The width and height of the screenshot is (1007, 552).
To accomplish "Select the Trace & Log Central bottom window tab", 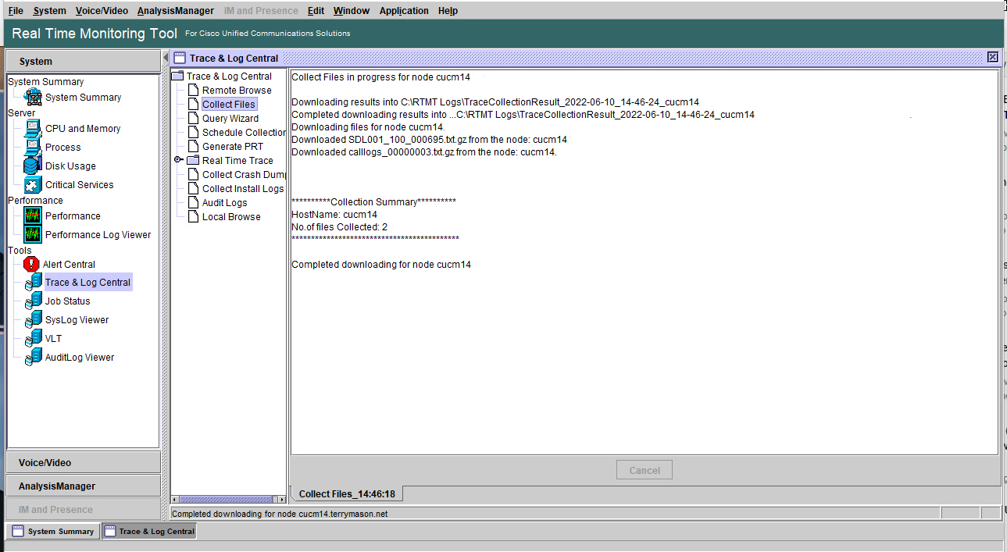I will [x=149, y=532].
